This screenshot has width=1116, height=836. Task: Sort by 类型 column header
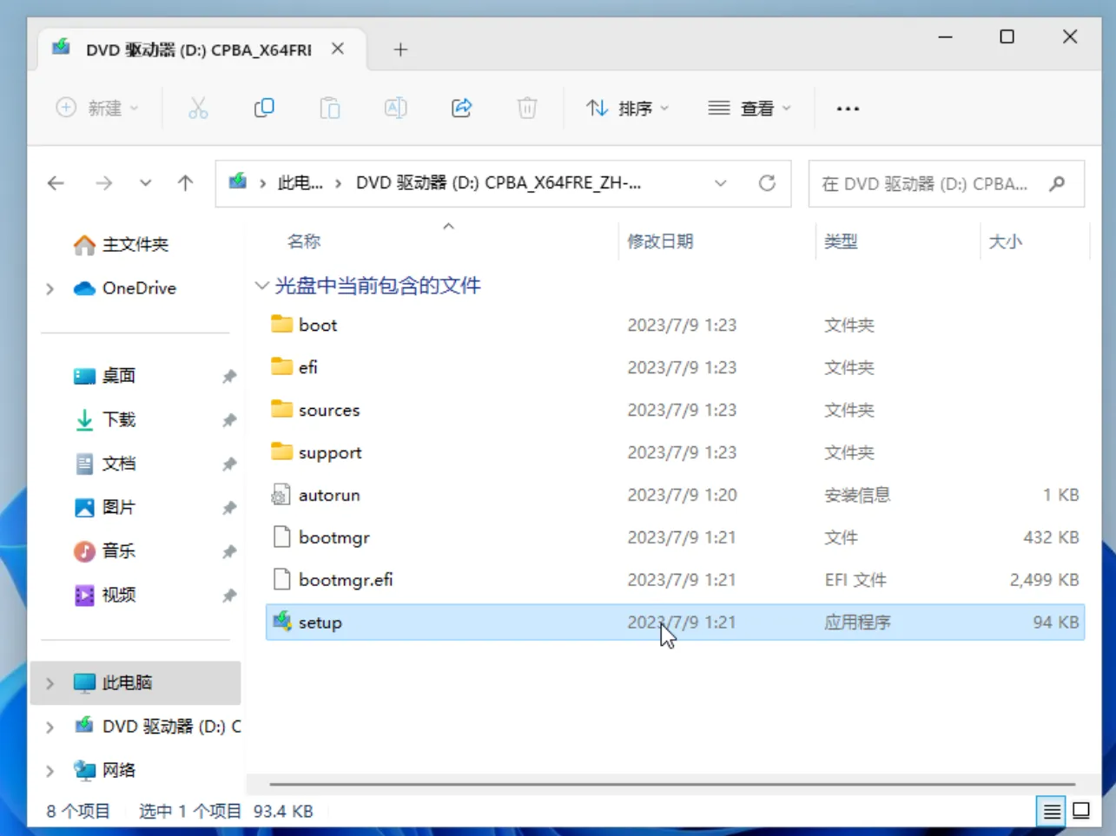(841, 241)
